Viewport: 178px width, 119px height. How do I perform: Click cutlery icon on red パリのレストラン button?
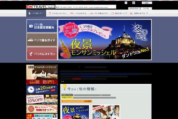pos(31,54)
